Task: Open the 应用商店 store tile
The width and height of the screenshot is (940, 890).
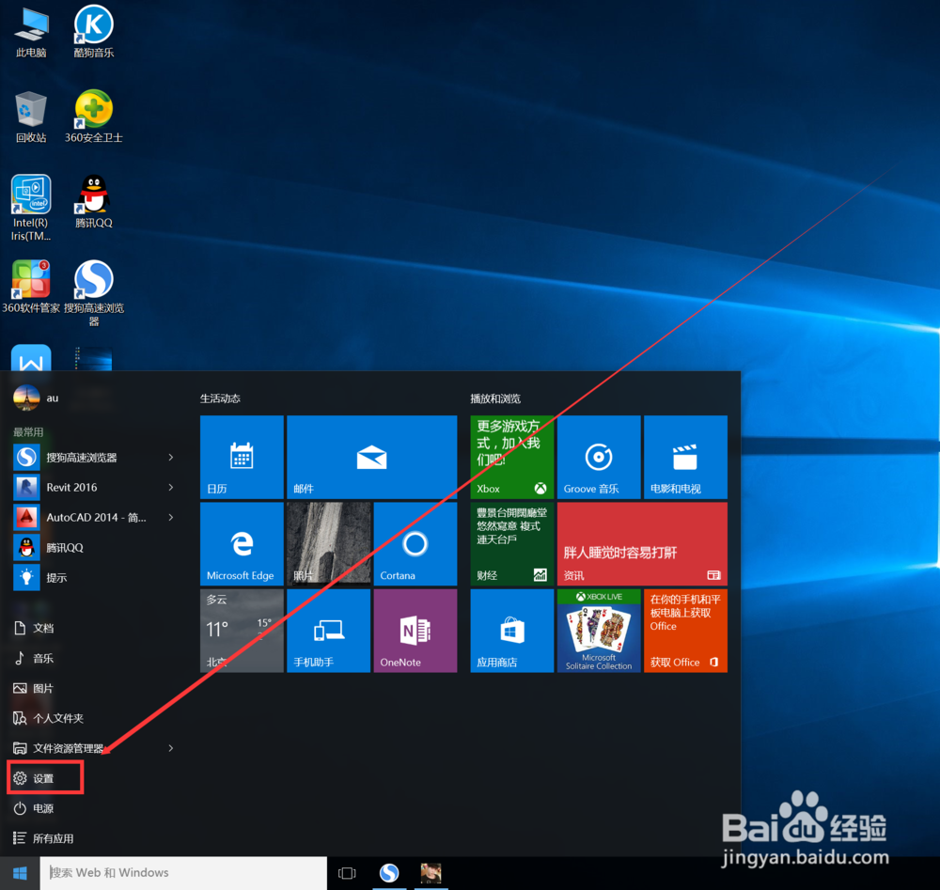Action: click(x=512, y=631)
